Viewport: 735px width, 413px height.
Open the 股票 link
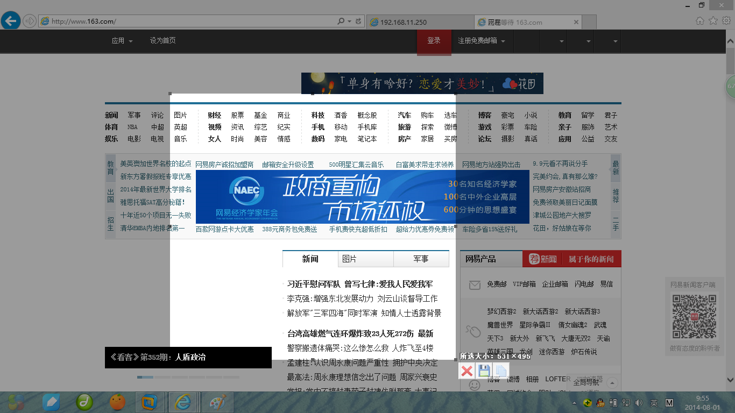[237, 116]
